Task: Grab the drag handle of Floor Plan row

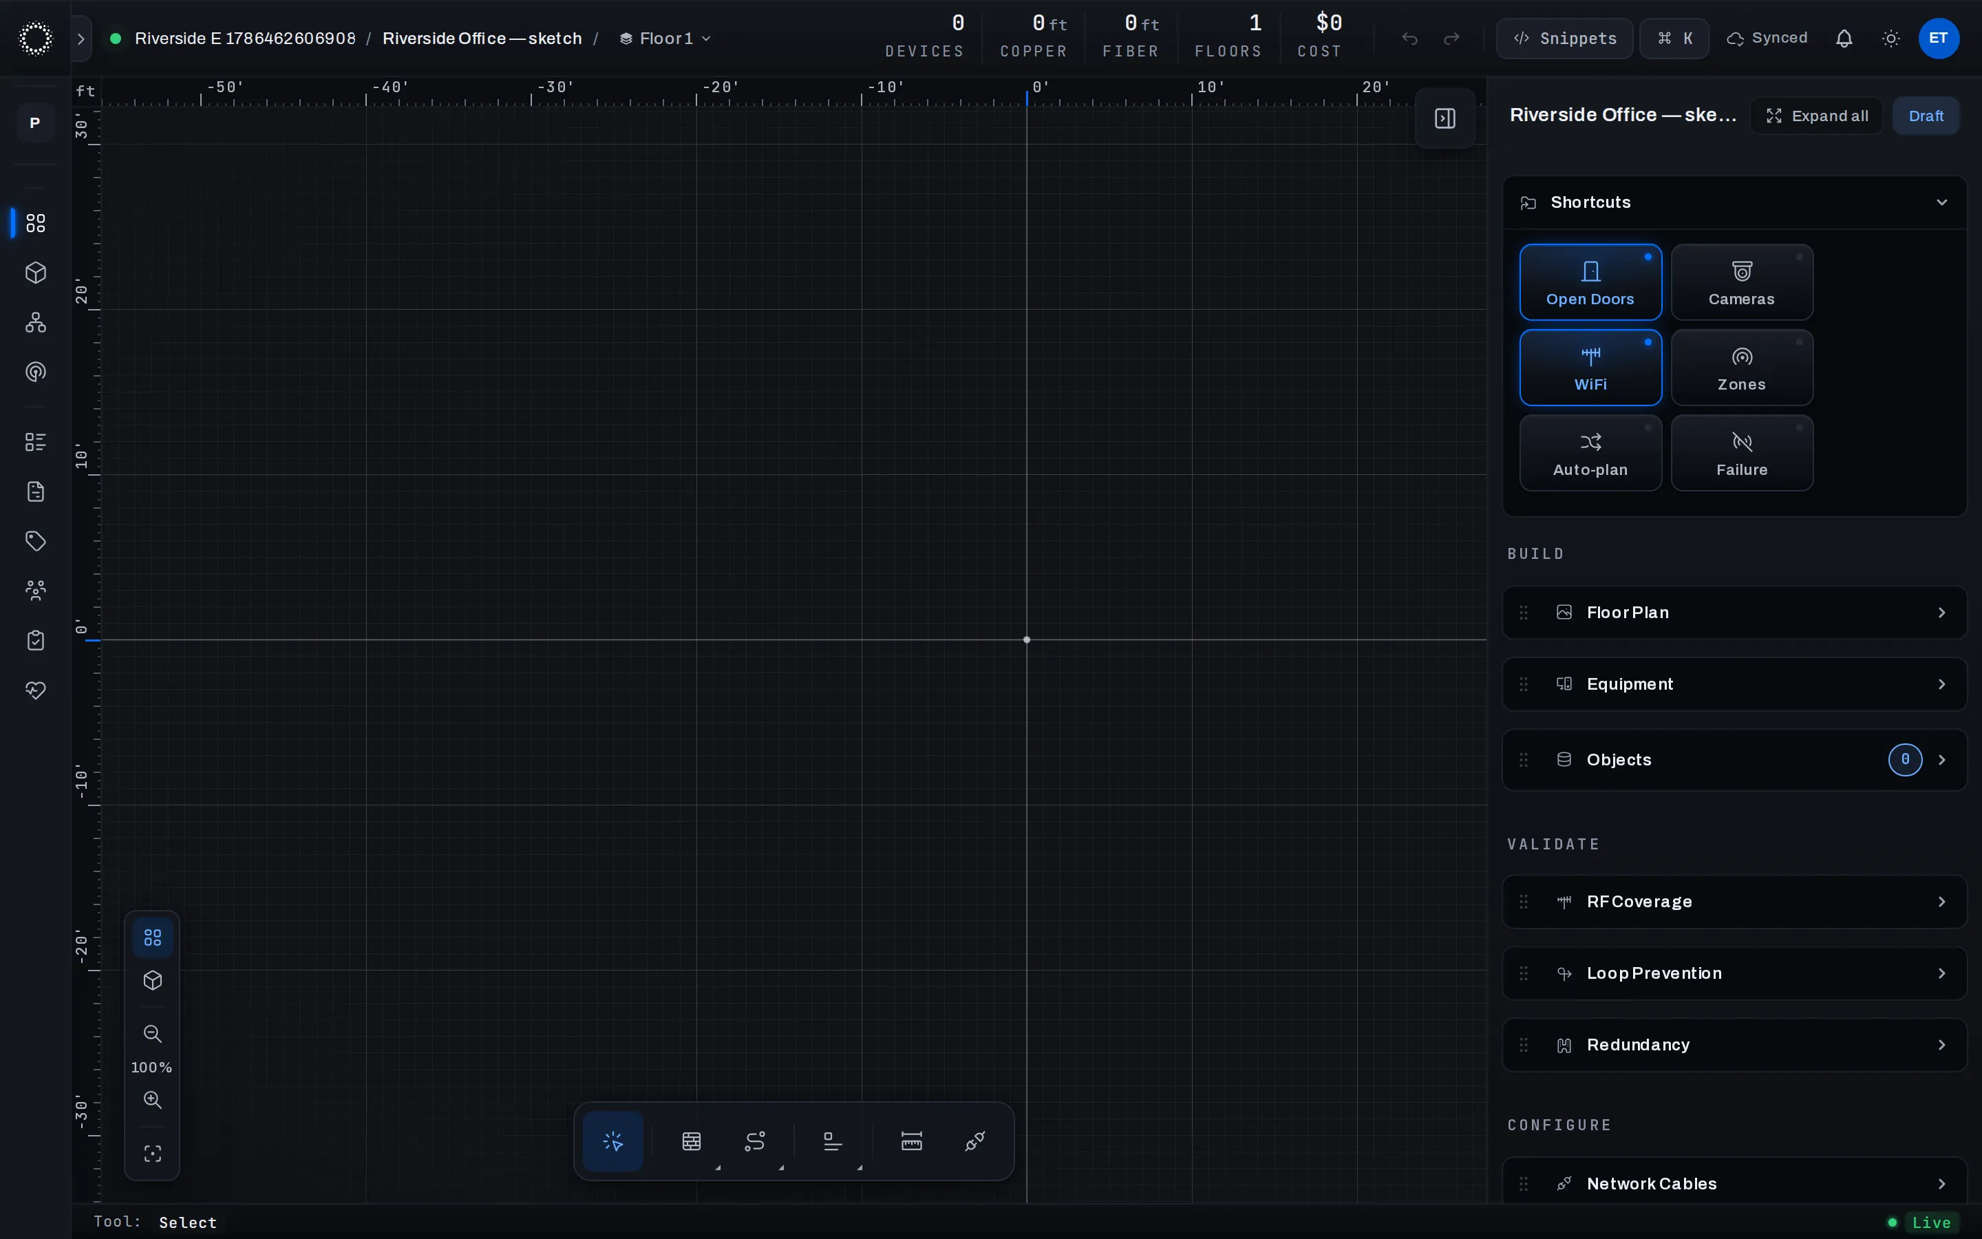Action: [1524, 612]
